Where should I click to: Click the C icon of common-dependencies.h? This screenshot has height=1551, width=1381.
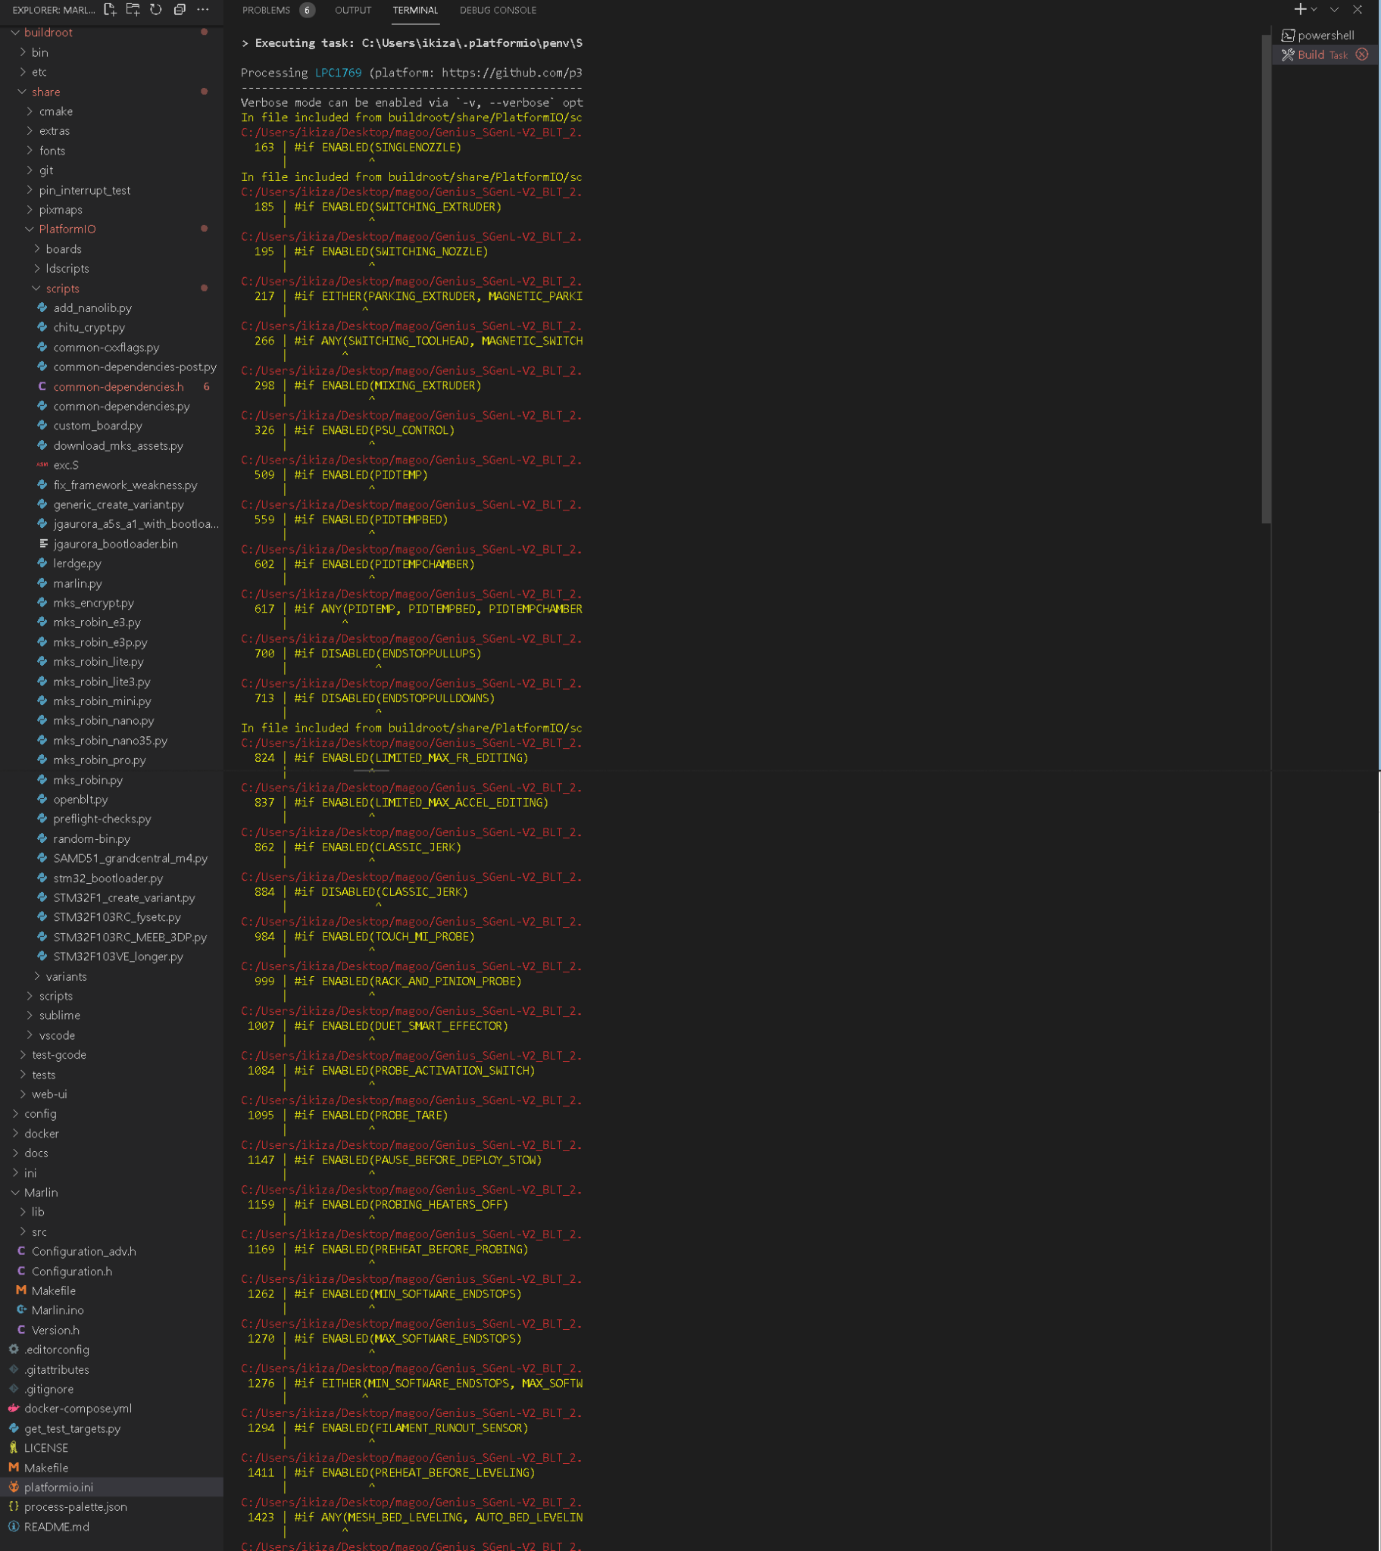pyautogui.click(x=42, y=387)
